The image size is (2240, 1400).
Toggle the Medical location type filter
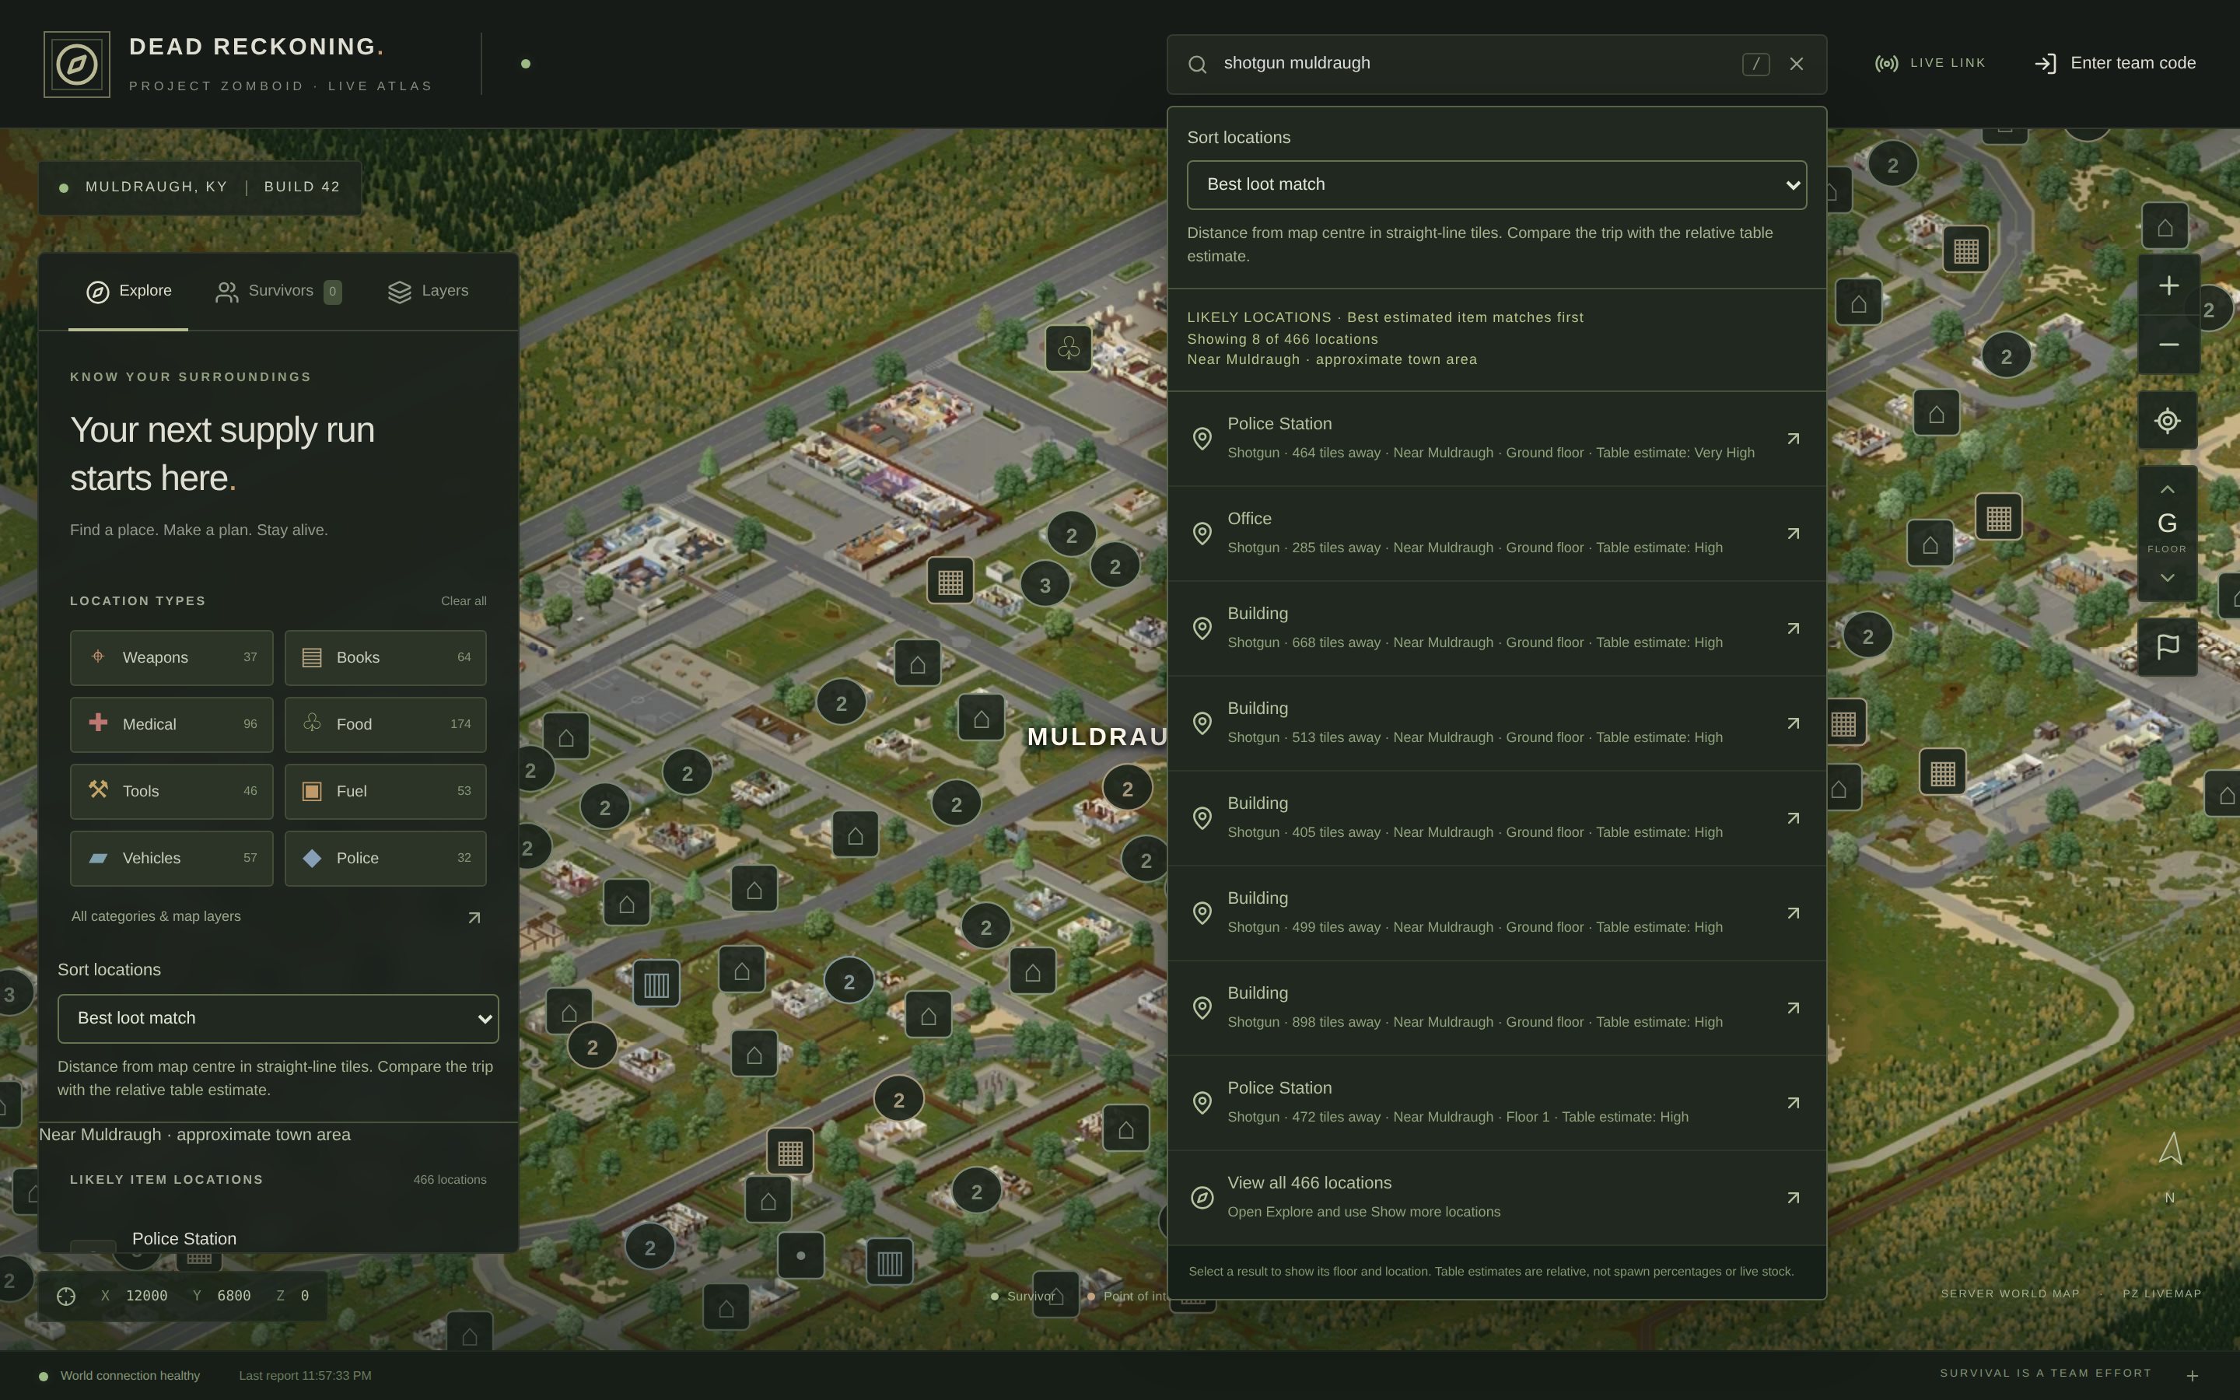point(171,724)
